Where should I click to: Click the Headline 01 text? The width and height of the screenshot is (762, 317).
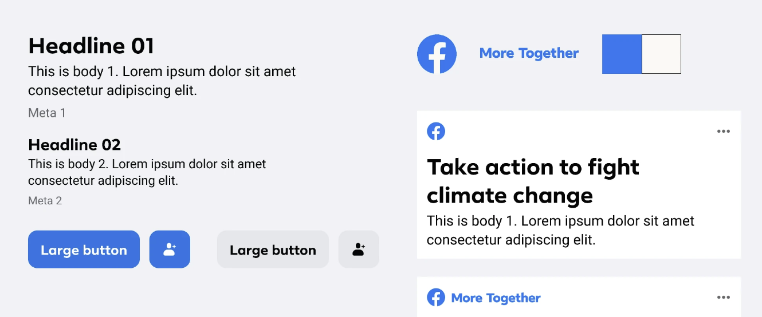[x=91, y=46]
